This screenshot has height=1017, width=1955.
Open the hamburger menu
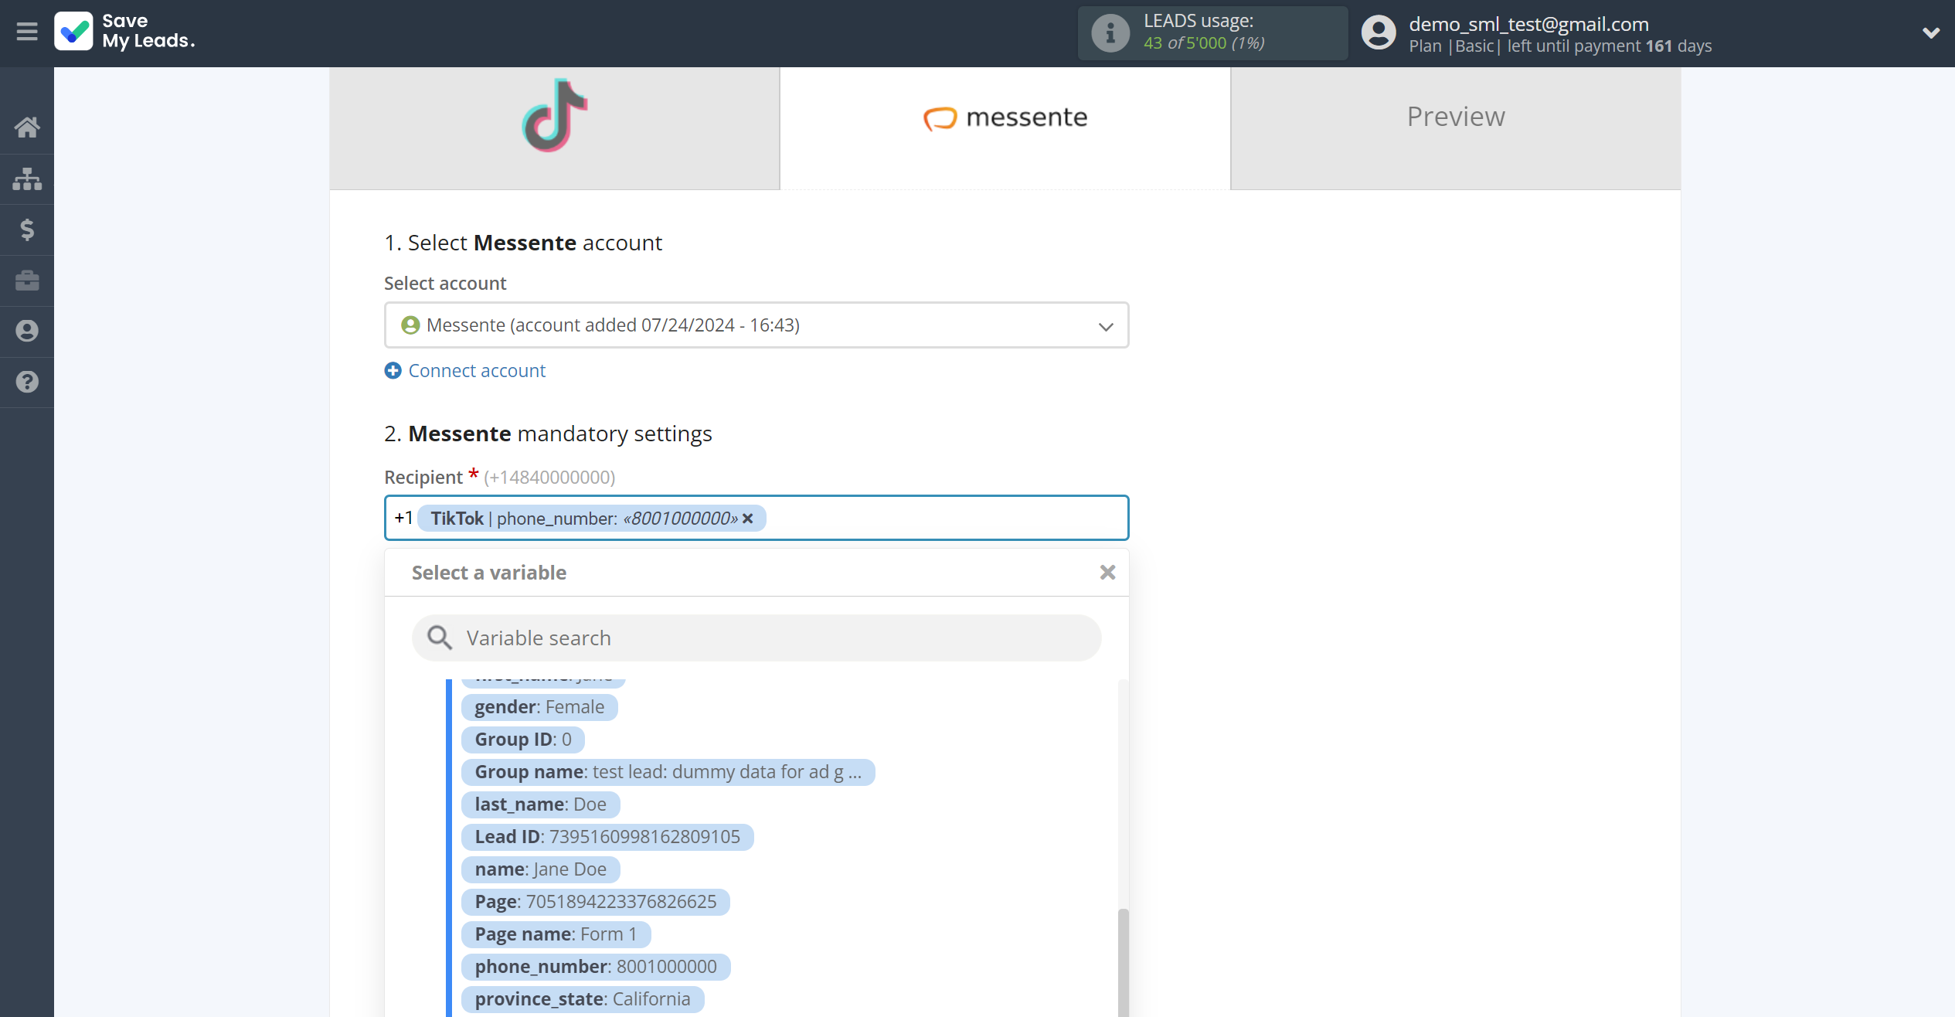click(x=27, y=32)
